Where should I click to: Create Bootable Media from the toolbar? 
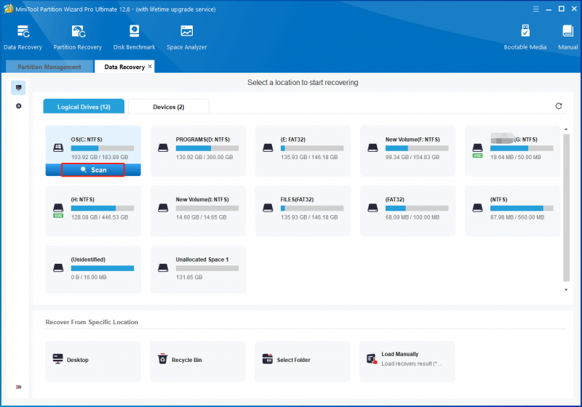tap(525, 37)
